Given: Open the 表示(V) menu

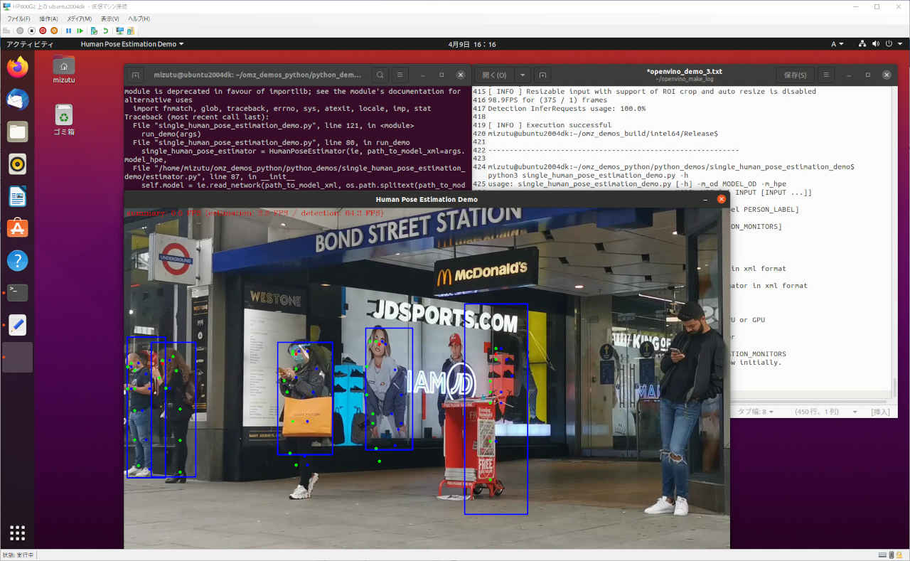Looking at the screenshot, I should click(x=109, y=18).
